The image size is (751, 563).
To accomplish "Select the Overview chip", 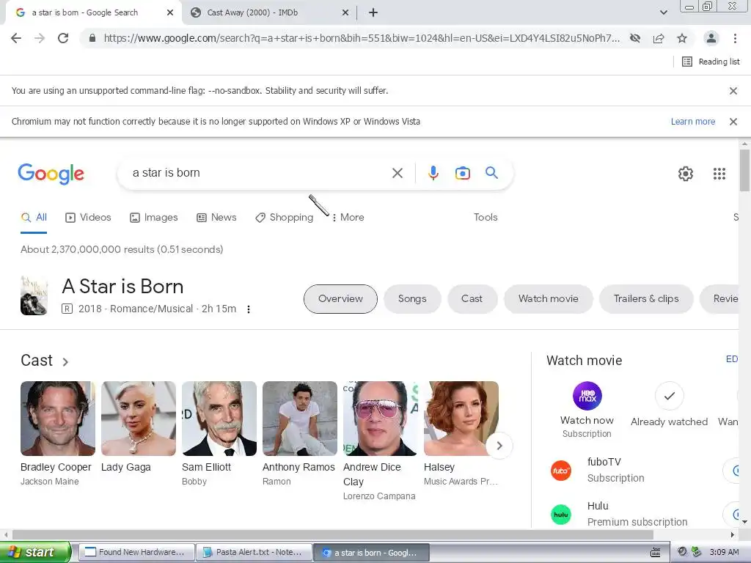I will (x=340, y=299).
